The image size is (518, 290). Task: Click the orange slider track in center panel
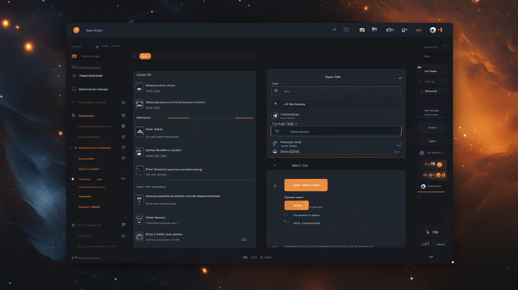210,118
